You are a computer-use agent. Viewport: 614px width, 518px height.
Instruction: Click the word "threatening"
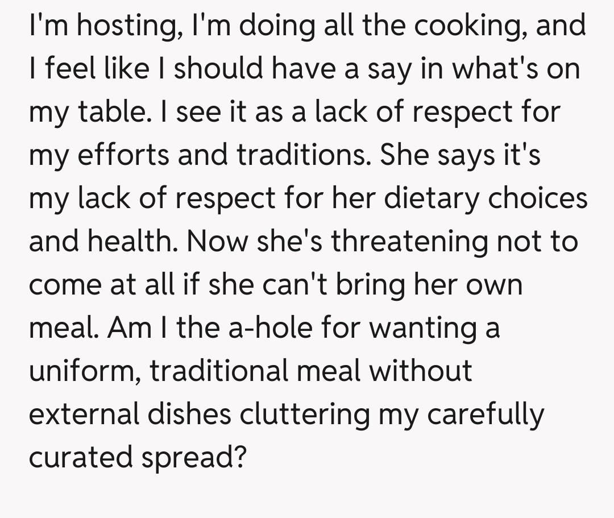point(410,241)
